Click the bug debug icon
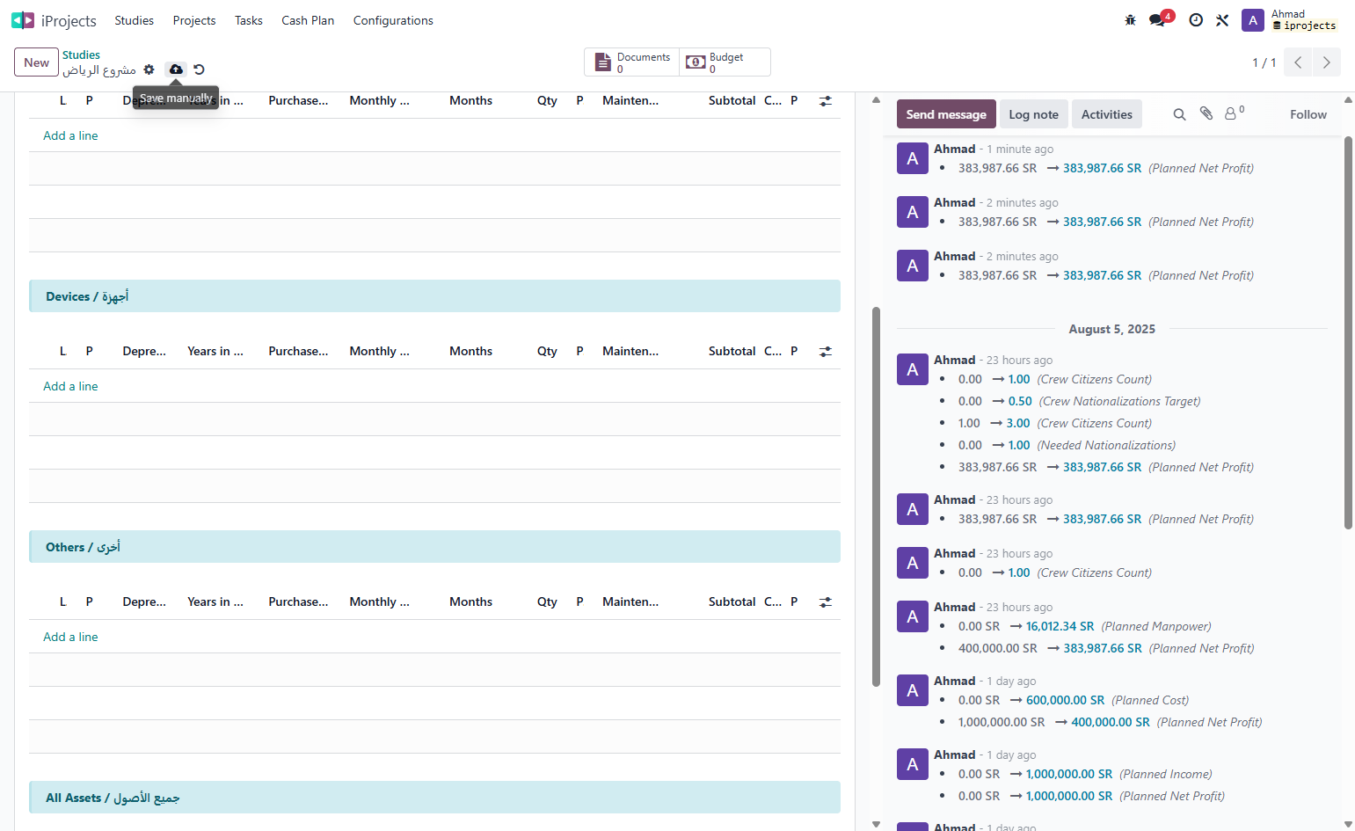Image resolution: width=1355 pixels, height=831 pixels. [1130, 20]
